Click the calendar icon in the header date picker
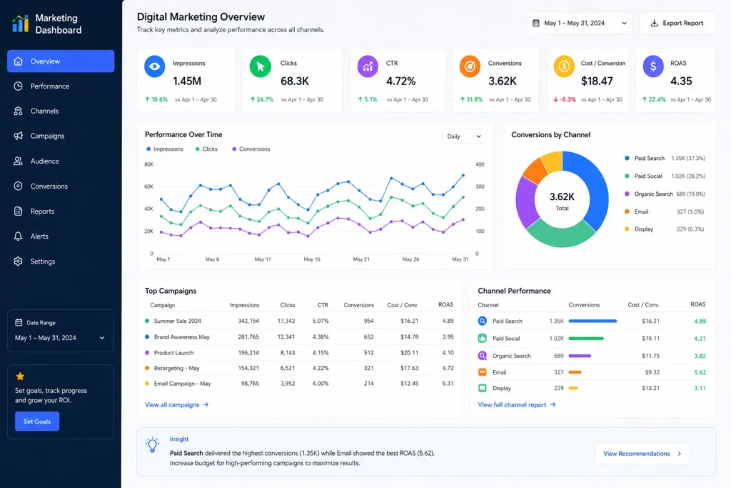731x488 pixels. (536, 23)
